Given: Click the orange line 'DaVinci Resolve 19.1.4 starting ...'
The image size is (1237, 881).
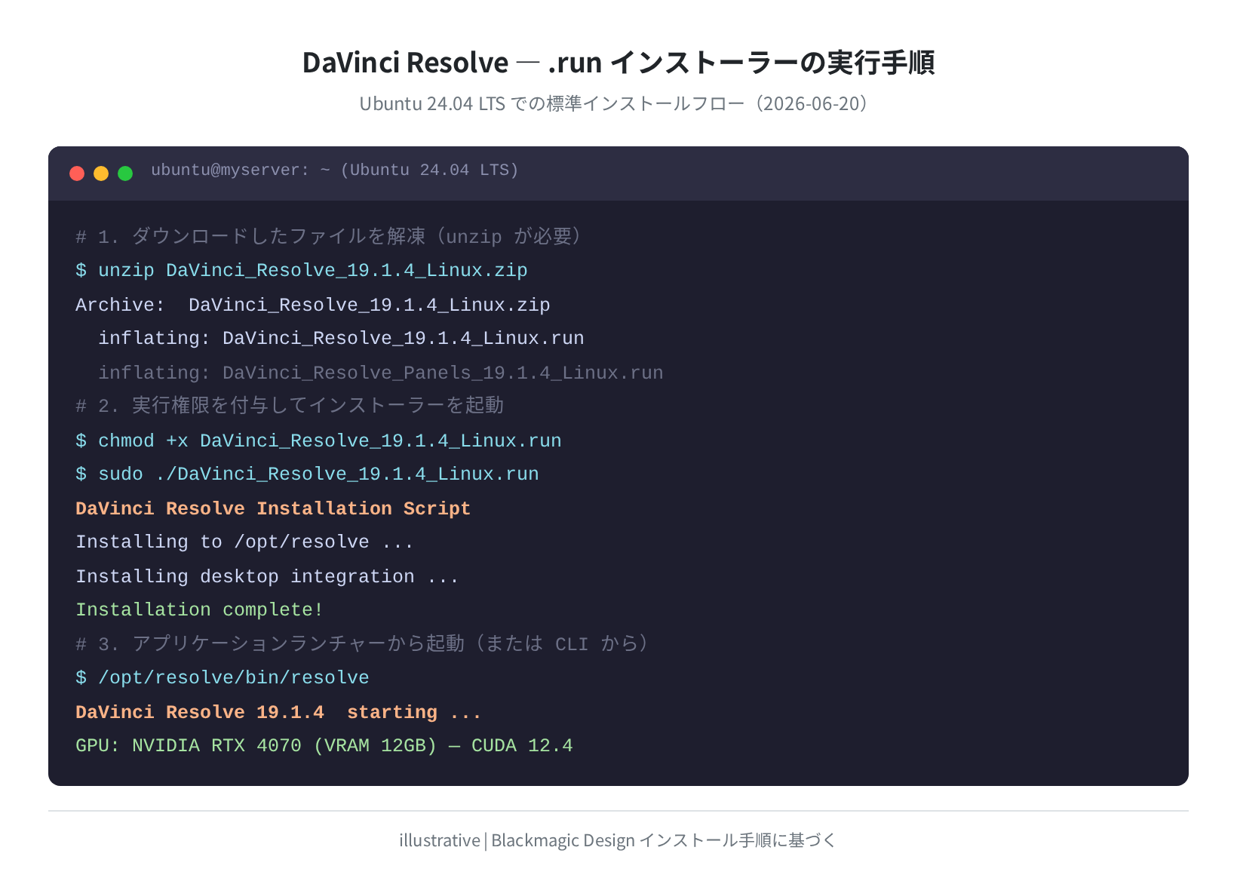Looking at the screenshot, I should pyautogui.click(x=278, y=712).
